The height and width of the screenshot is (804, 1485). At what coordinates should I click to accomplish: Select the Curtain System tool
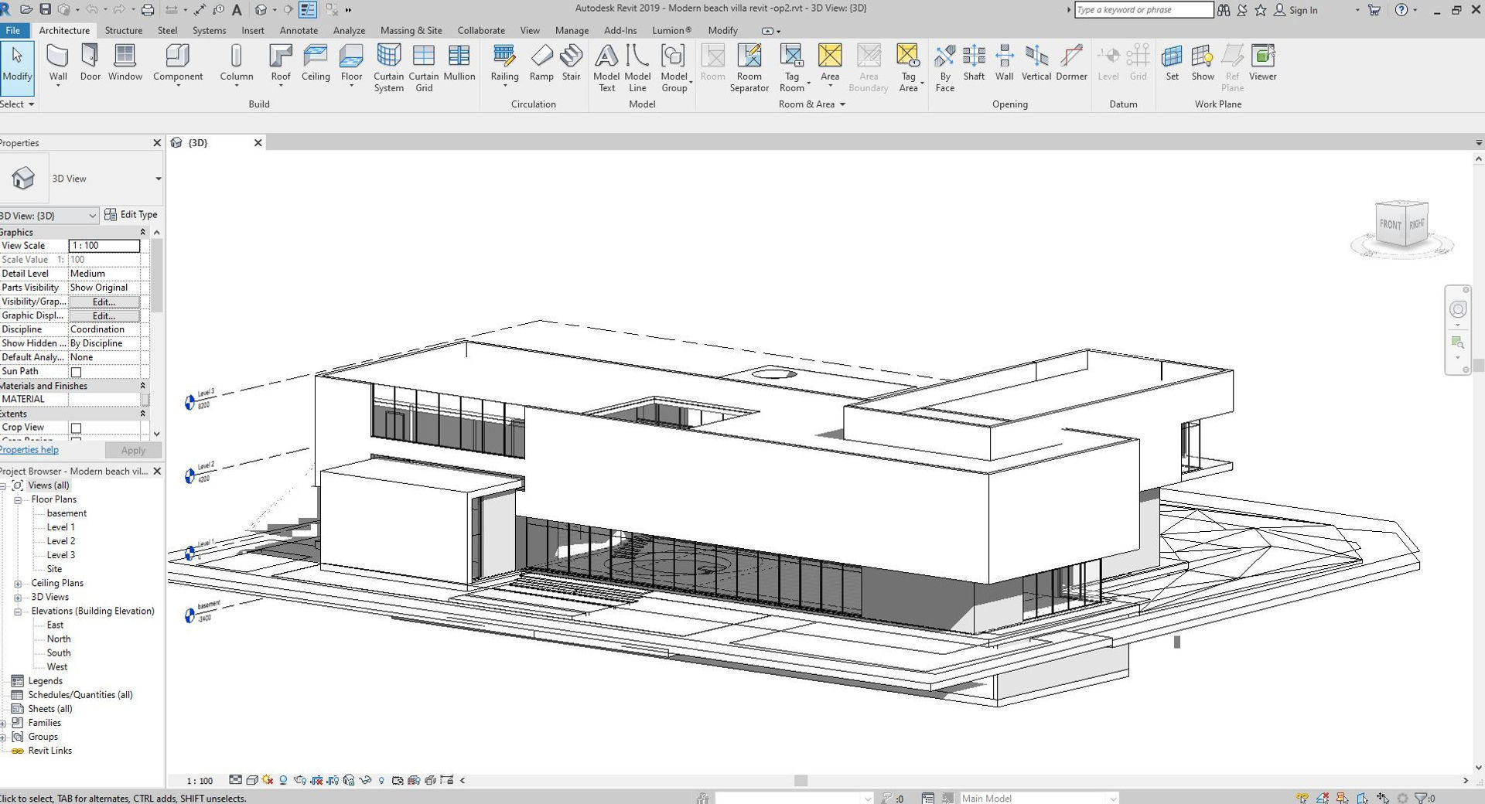click(x=388, y=68)
